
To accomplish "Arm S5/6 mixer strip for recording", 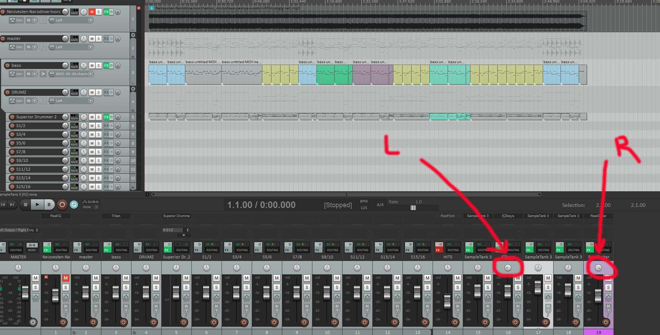I will coord(274,322).
